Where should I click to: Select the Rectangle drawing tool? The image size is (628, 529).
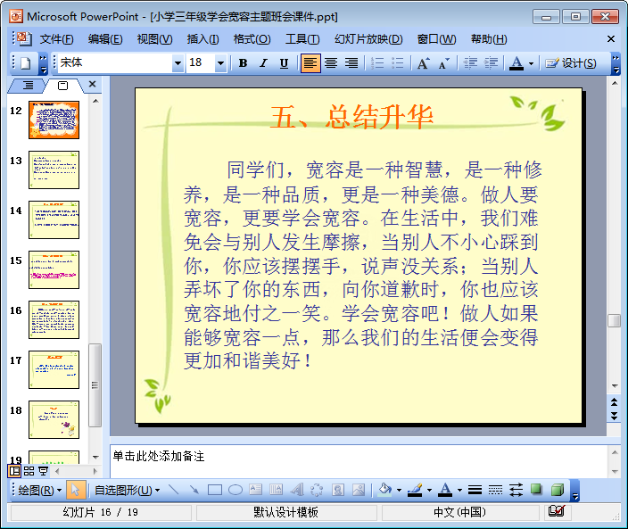click(215, 490)
